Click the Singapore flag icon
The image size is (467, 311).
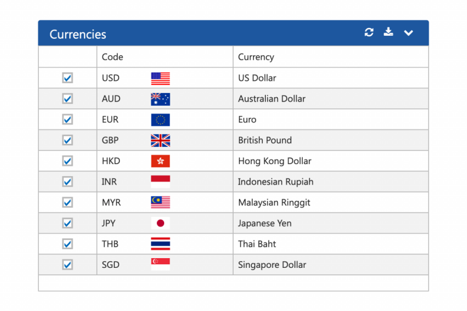click(x=161, y=264)
